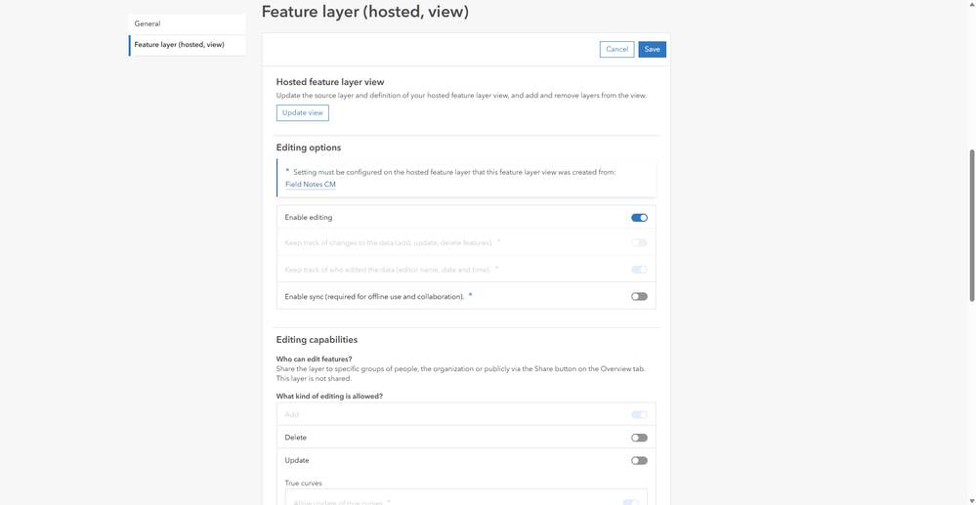Click the page title Feature layer (hosted, view)

click(364, 11)
